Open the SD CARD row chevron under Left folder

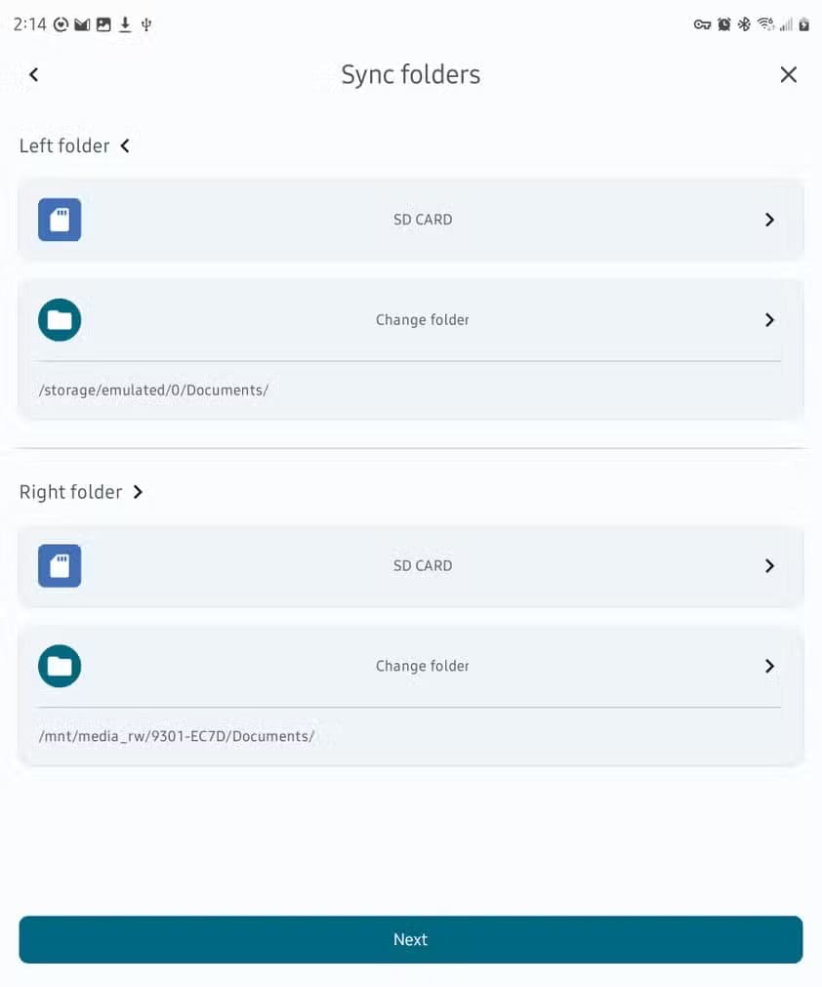pos(769,219)
